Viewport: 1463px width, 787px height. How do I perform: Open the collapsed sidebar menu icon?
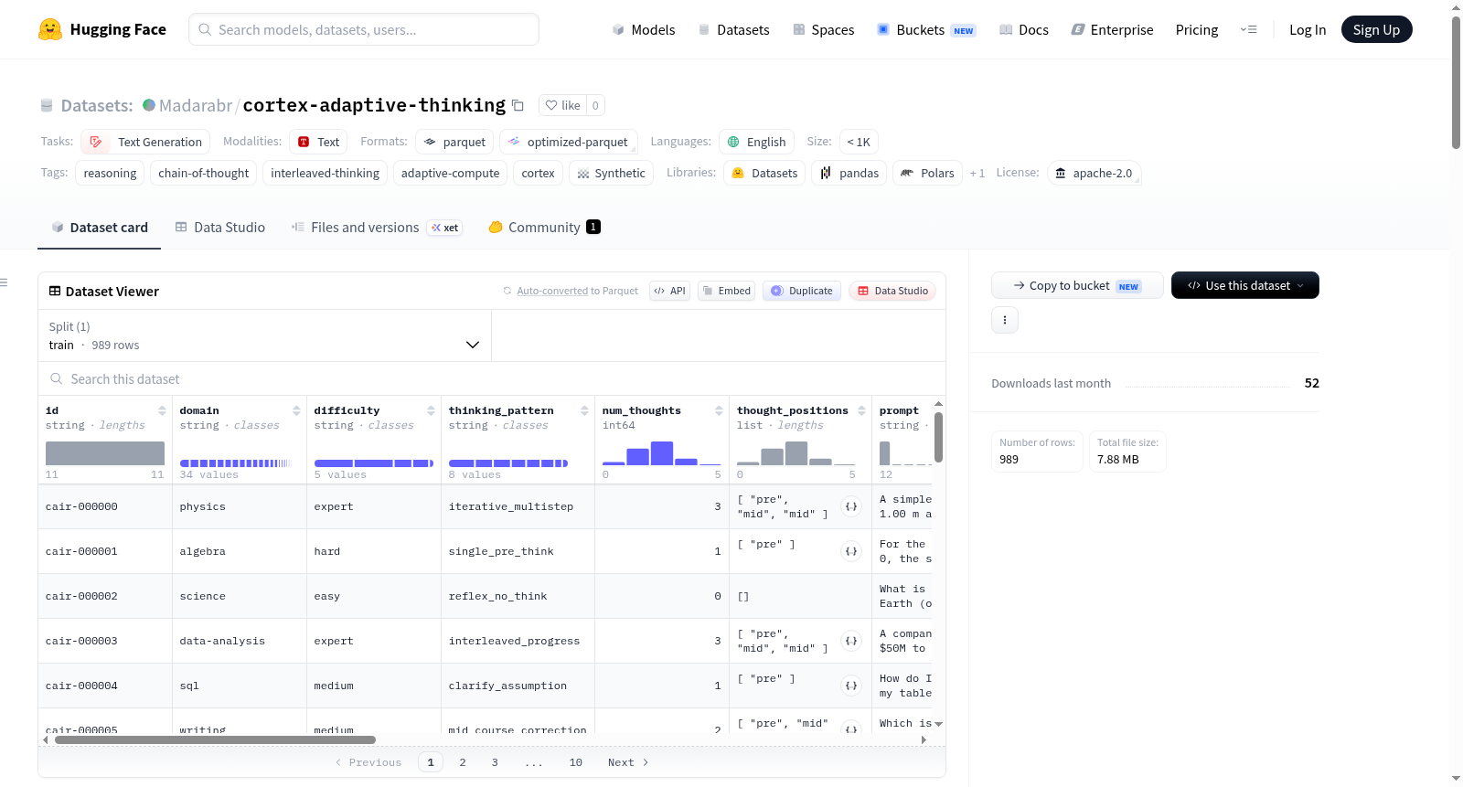pos(4,282)
